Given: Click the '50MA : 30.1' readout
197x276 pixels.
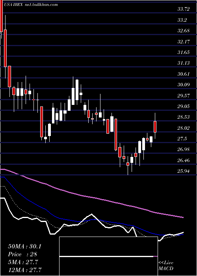Looking at the screenshot, I should [x=24, y=246].
